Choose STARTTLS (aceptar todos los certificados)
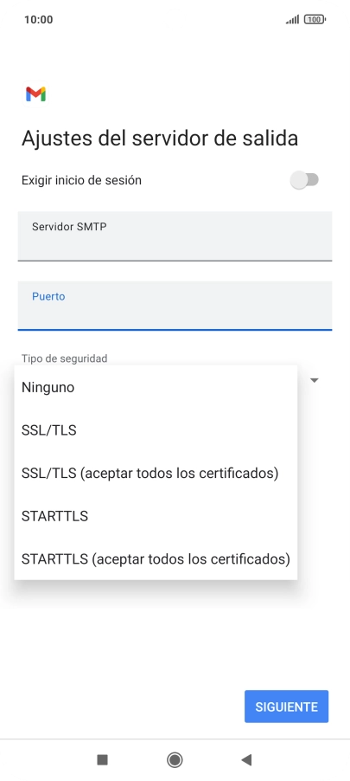Viewport: 350px width, 781px height. [156, 558]
